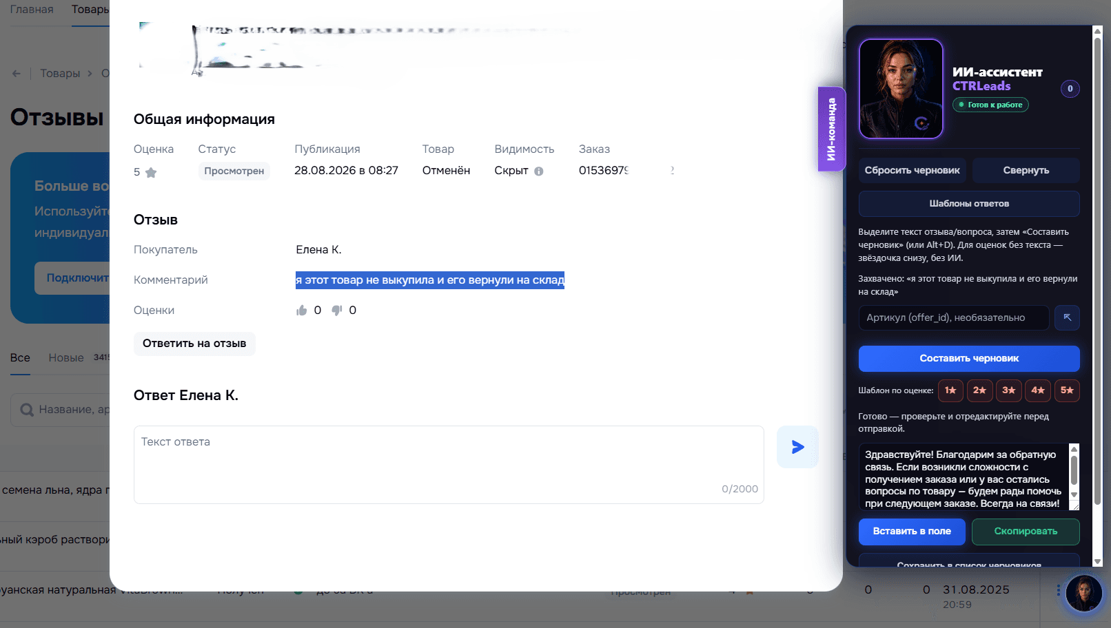Click Сбросить черновик button
Image resolution: width=1111 pixels, height=628 pixels.
[912, 170]
